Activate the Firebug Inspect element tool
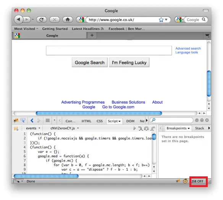Image resolution: width=223 pixels, height=200 pixels. [23, 120]
